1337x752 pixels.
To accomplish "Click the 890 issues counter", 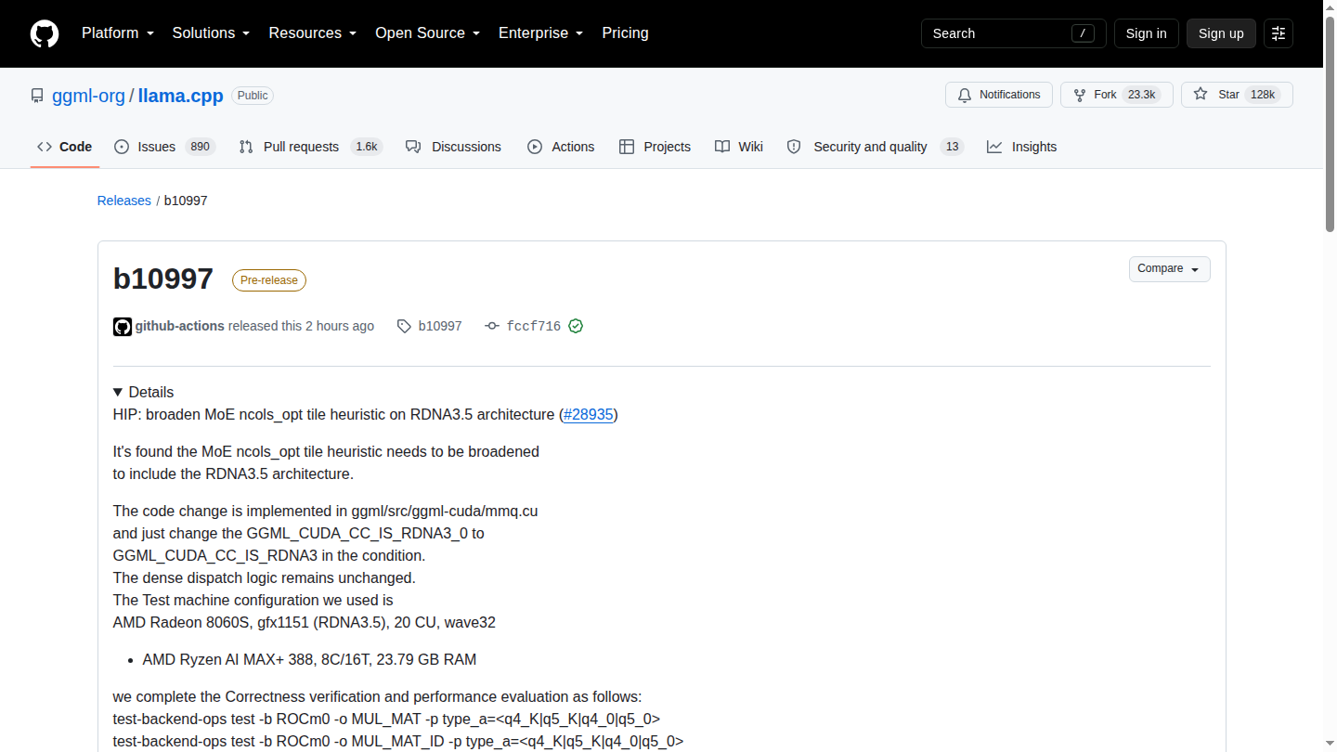I will [200, 147].
